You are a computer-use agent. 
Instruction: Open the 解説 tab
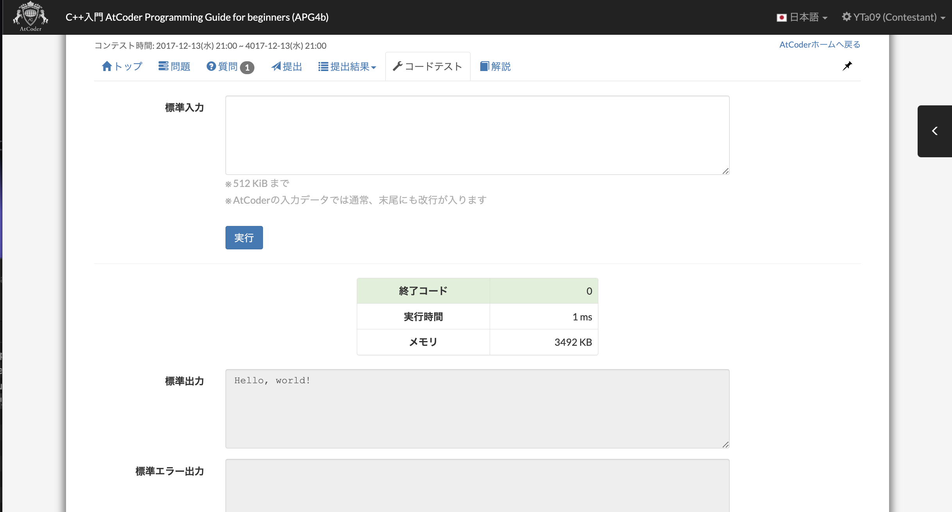pyautogui.click(x=495, y=66)
